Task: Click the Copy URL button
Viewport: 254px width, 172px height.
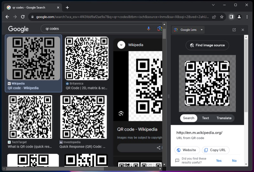Action: [x=216, y=150]
